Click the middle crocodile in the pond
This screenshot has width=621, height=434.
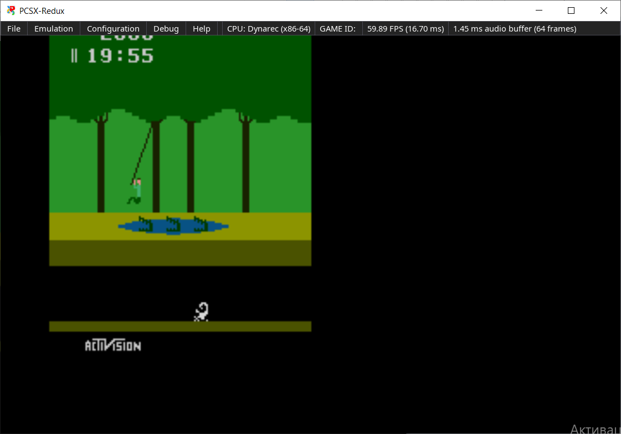(173, 224)
